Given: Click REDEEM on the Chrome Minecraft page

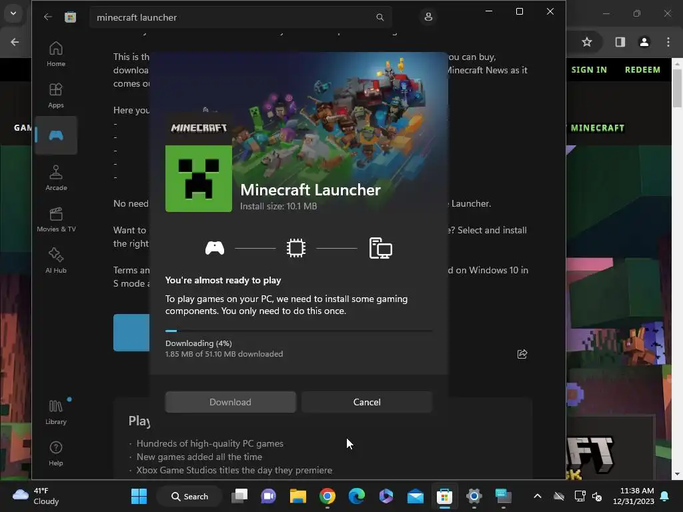Looking at the screenshot, I should pyautogui.click(x=642, y=69).
